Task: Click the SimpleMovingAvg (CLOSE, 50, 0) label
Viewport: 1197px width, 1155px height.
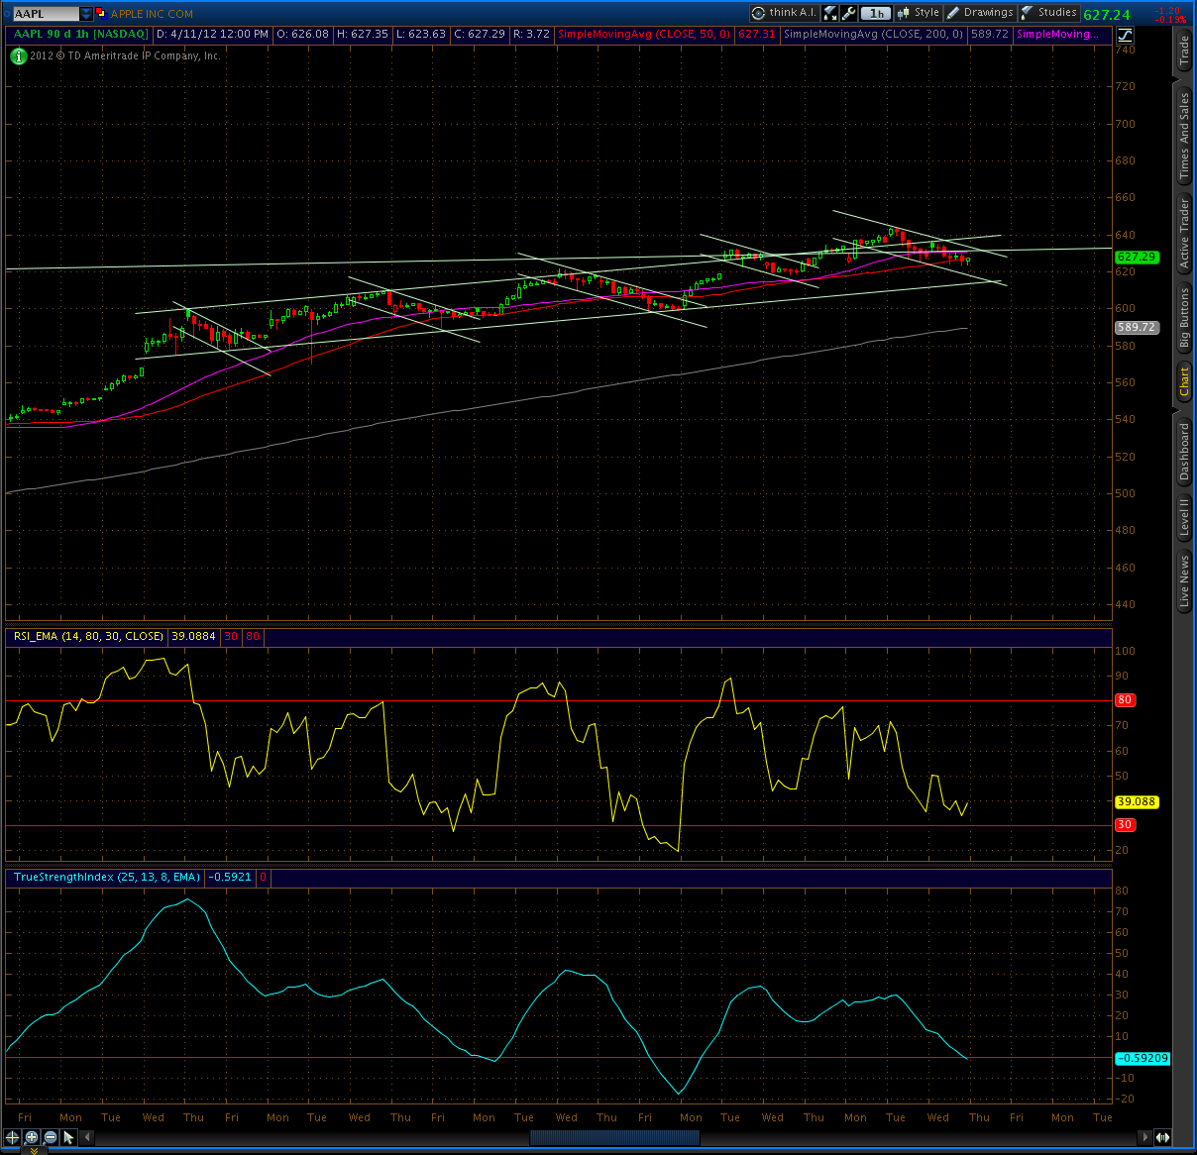Action: point(644,34)
